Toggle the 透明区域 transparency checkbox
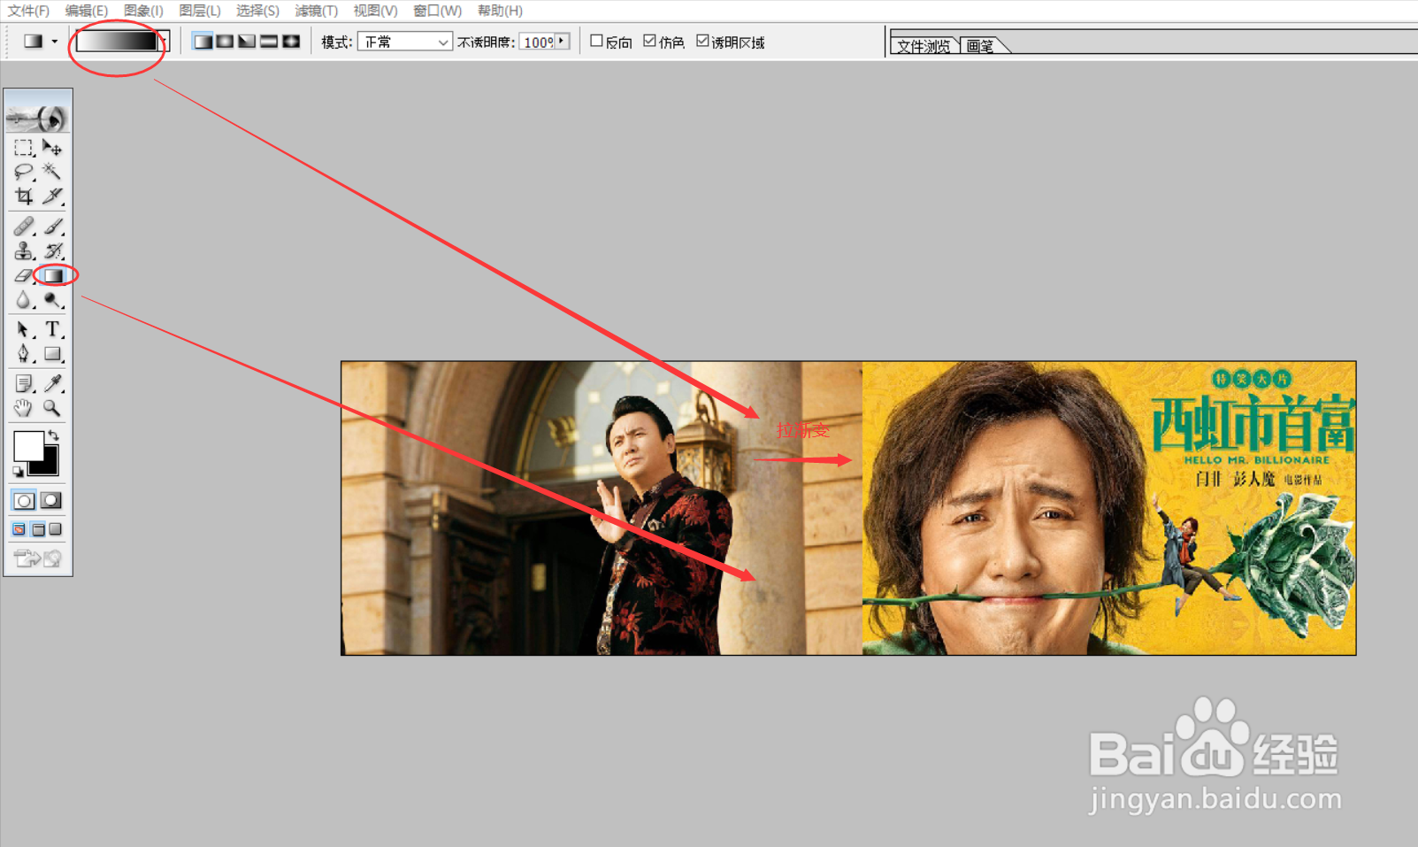 point(702,41)
